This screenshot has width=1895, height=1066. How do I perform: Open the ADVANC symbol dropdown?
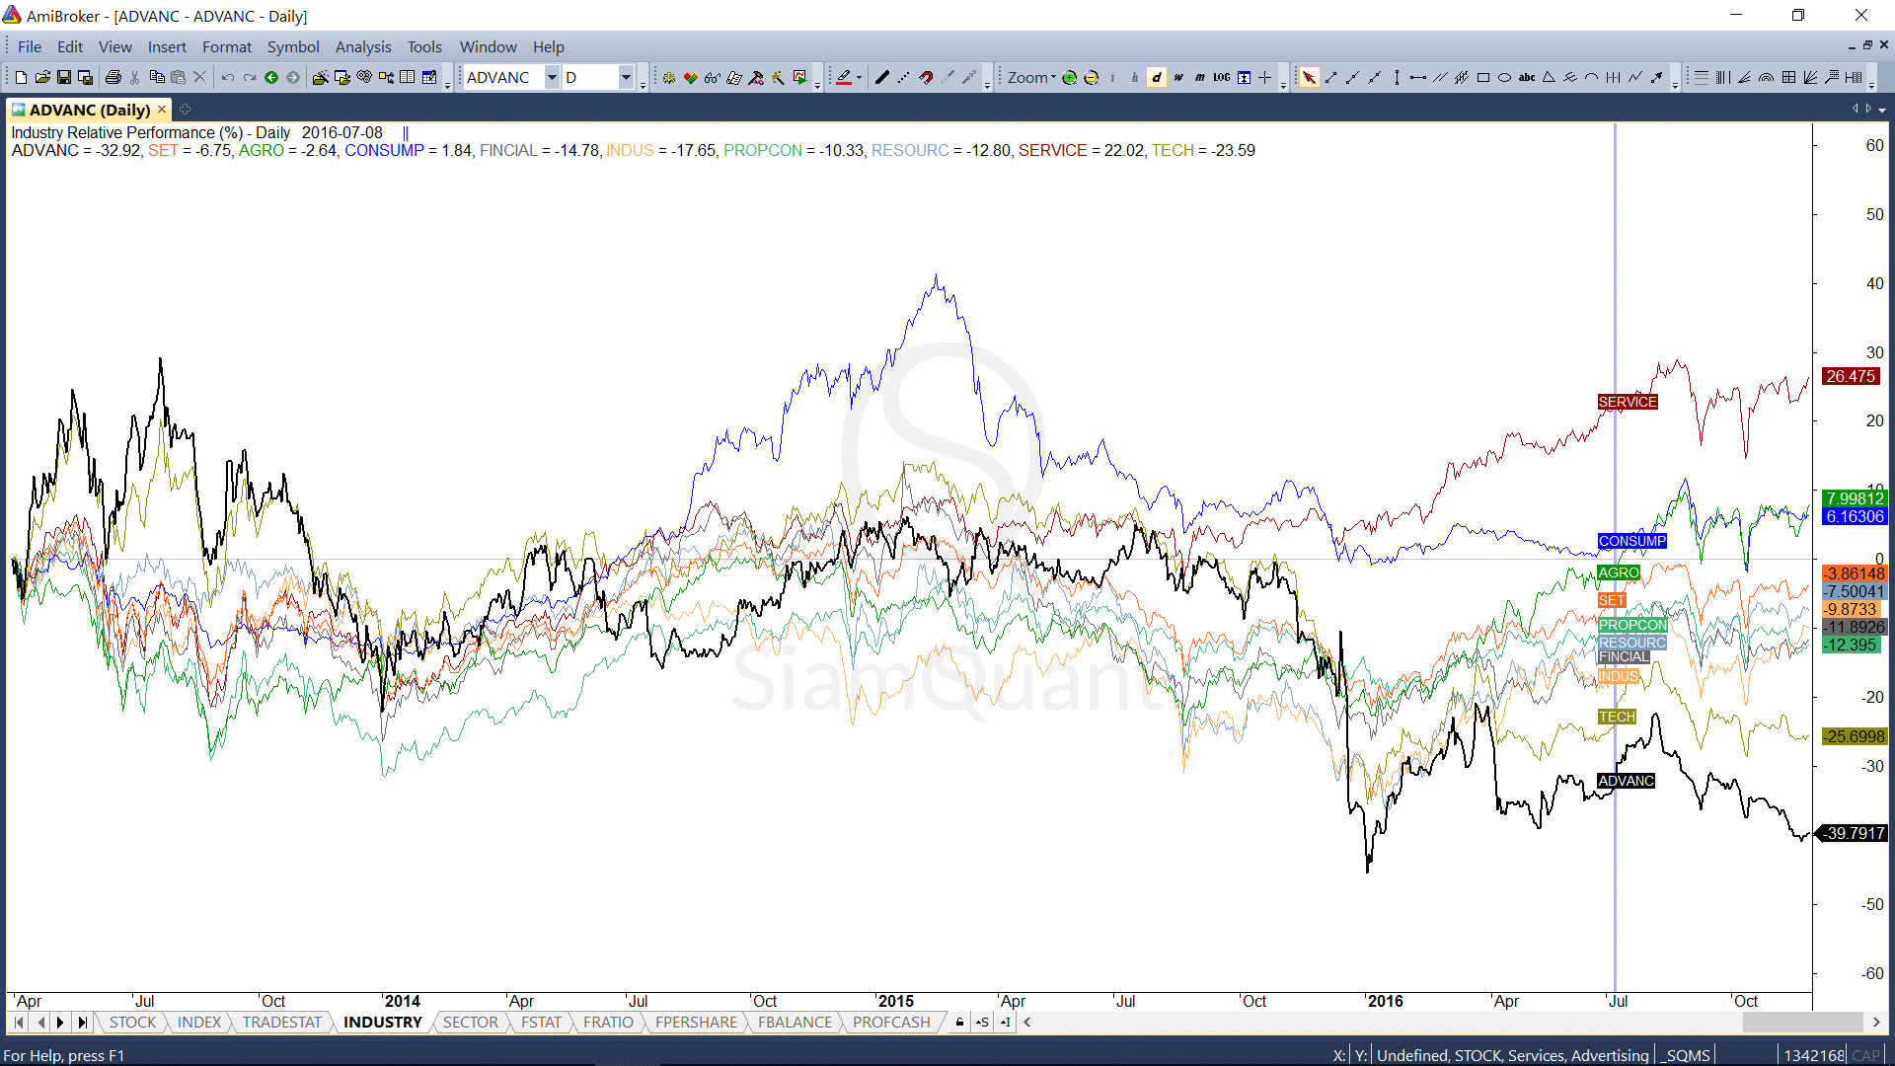tap(552, 77)
